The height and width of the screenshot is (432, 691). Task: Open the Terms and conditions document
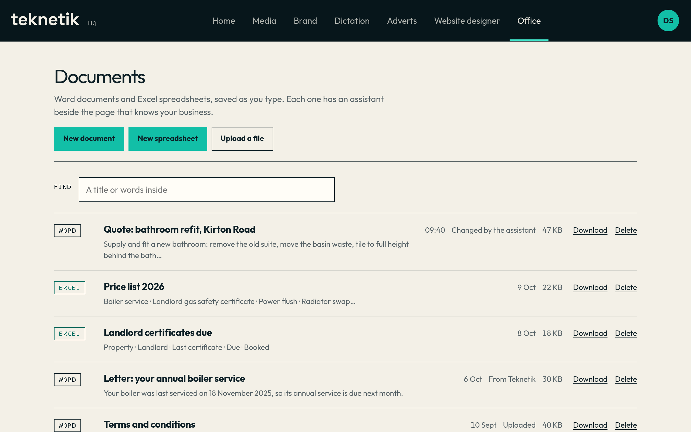(x=149, y=424)
